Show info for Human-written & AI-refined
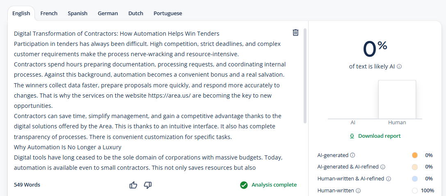Image resolution: width=446 pixels, height=196 pixels. tap(389, 179)
